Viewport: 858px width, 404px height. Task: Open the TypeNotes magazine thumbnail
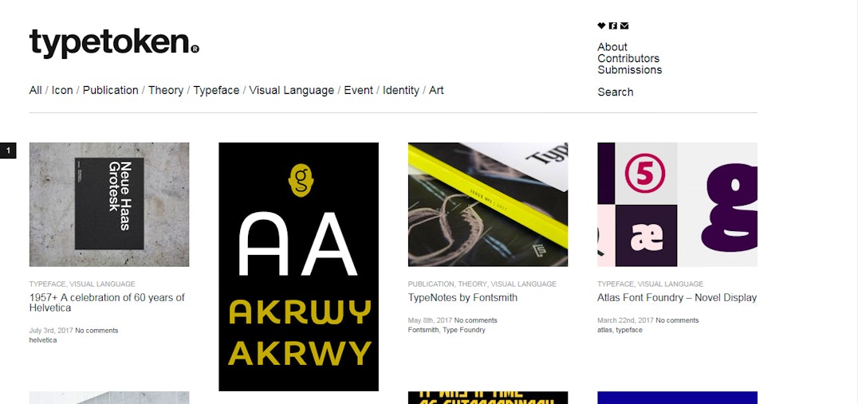[487, 205]
